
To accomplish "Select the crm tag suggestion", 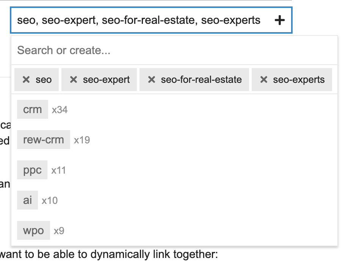I will click(x=33, y=110).
